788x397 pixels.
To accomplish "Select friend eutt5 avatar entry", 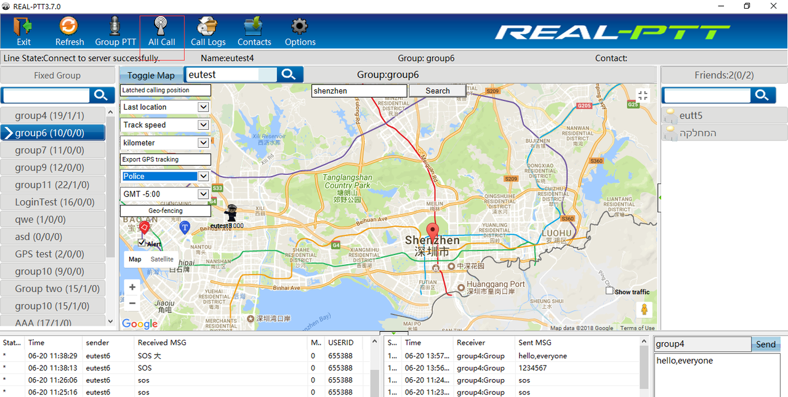I will pos(670,116).
